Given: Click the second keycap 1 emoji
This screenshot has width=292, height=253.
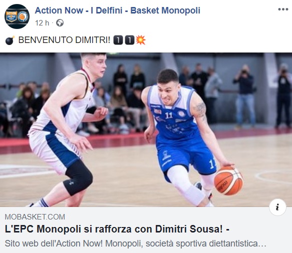Looking at the screenshot, I should (130, 40).
